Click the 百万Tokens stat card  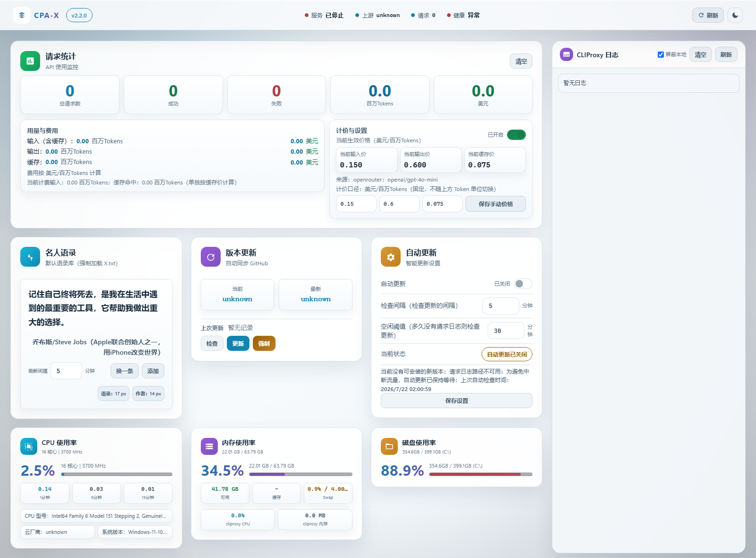[380, 95]
